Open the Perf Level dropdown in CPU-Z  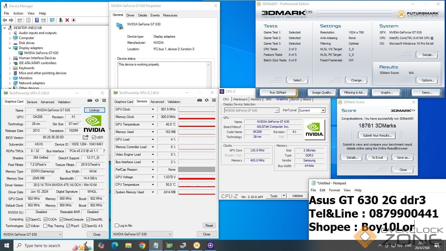click(323, 110)
